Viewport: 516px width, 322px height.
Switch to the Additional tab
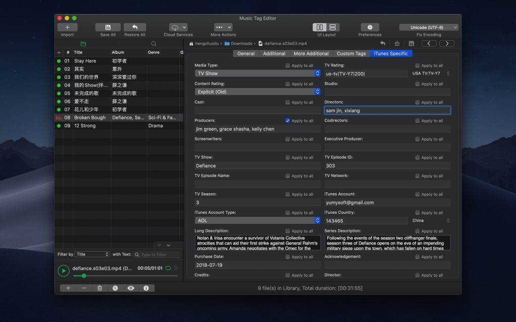[274, 53]
